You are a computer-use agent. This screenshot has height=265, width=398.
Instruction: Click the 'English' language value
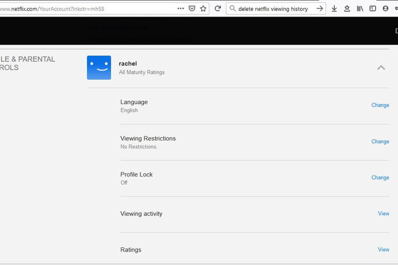click(x=129, y=110)
